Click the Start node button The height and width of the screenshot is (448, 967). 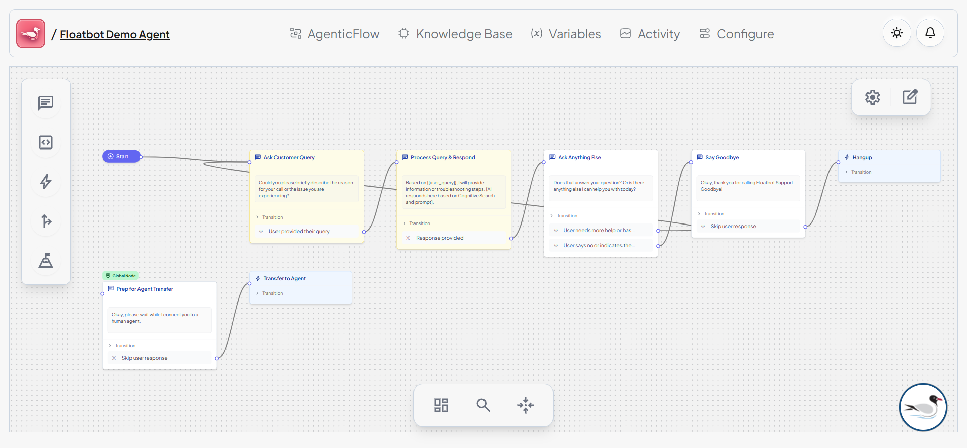pyautogui.click(x=121, y=156)
